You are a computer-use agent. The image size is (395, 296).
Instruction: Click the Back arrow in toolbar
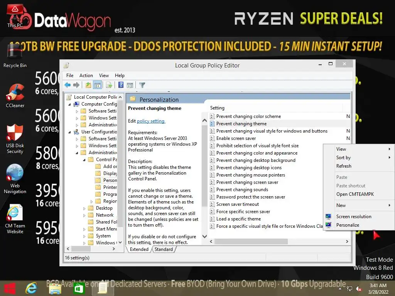(x=68, y=85)
